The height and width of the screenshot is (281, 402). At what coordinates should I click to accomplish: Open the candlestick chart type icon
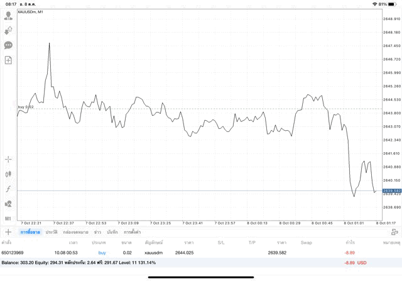click(8, 174)
